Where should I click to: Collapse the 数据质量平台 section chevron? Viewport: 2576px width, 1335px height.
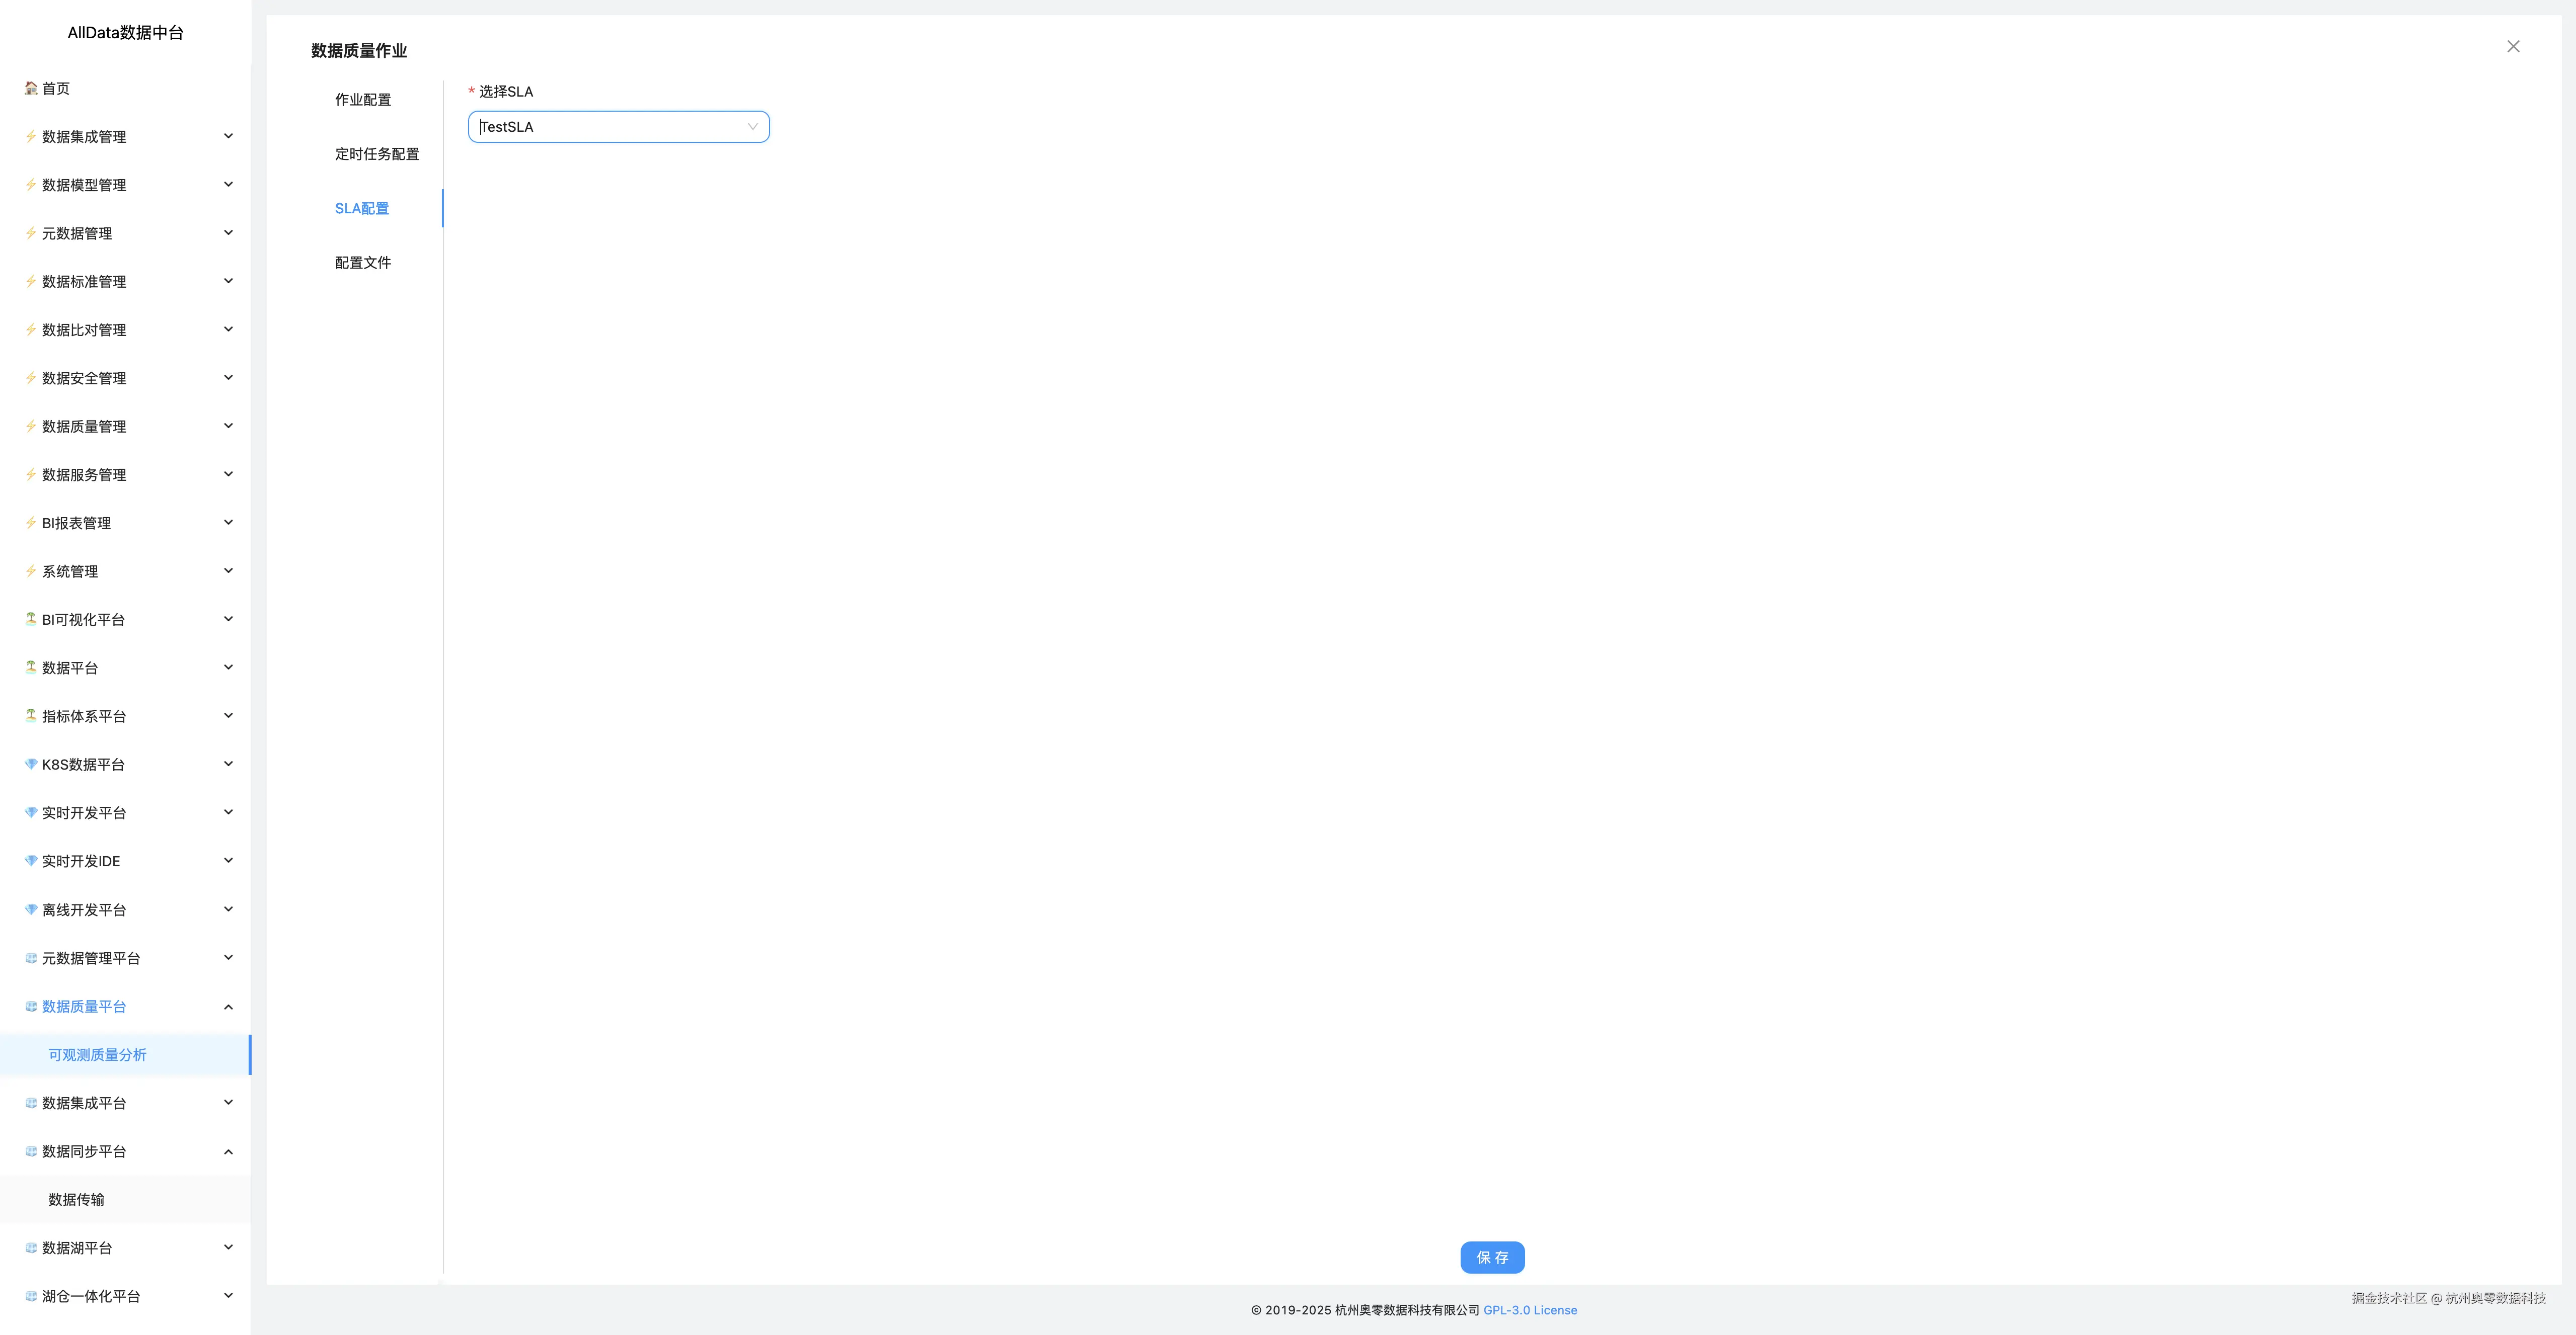228,1006
